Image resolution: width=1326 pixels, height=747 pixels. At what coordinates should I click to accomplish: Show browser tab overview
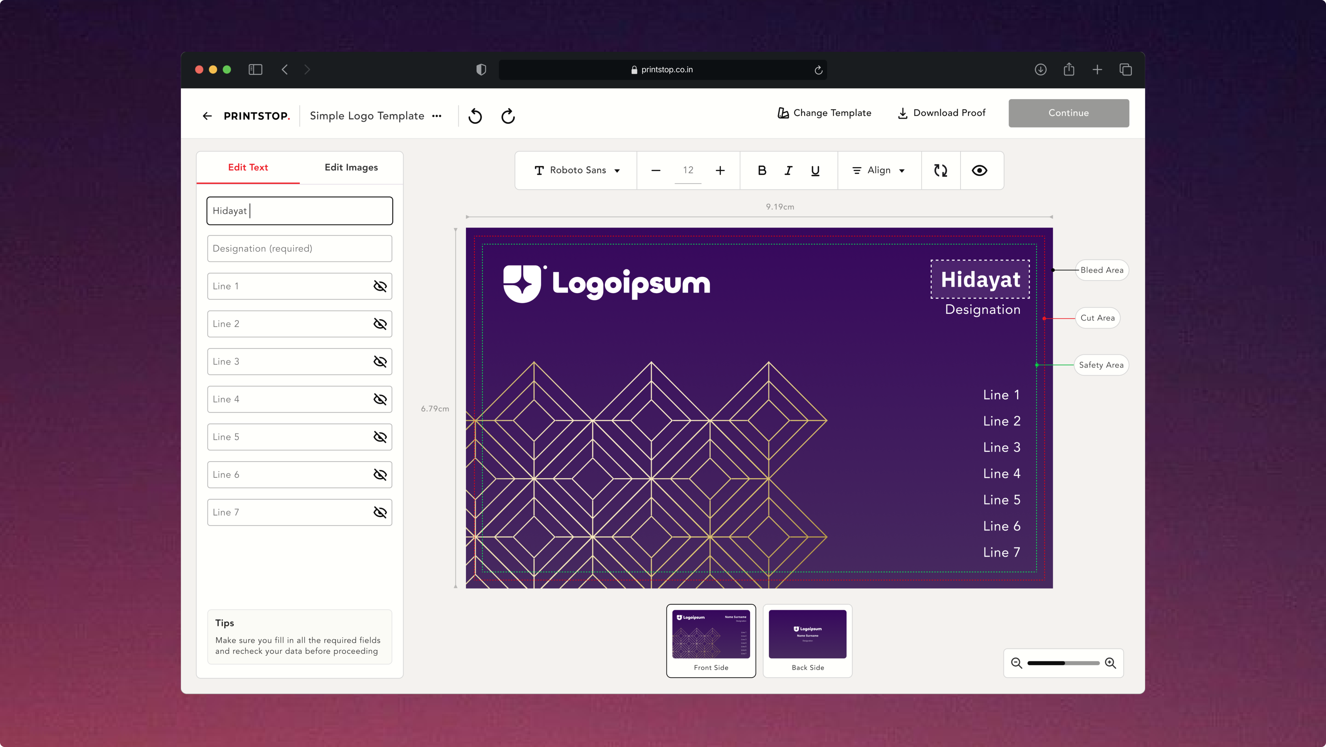(1126, 70)
